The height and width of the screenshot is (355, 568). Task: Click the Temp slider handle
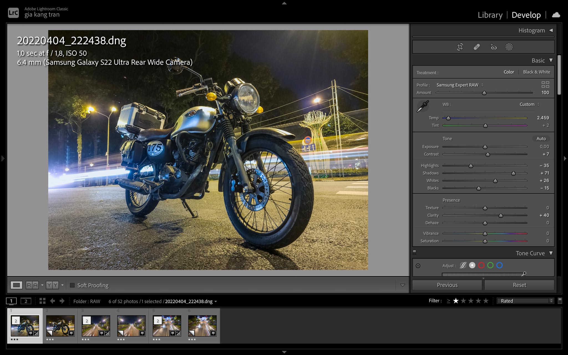448,118
